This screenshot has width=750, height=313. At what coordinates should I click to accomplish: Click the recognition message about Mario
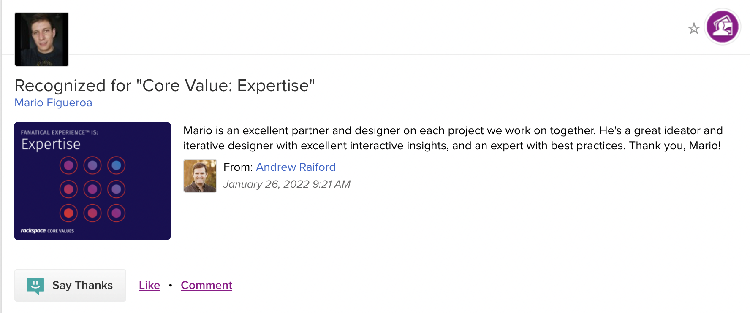453,138
